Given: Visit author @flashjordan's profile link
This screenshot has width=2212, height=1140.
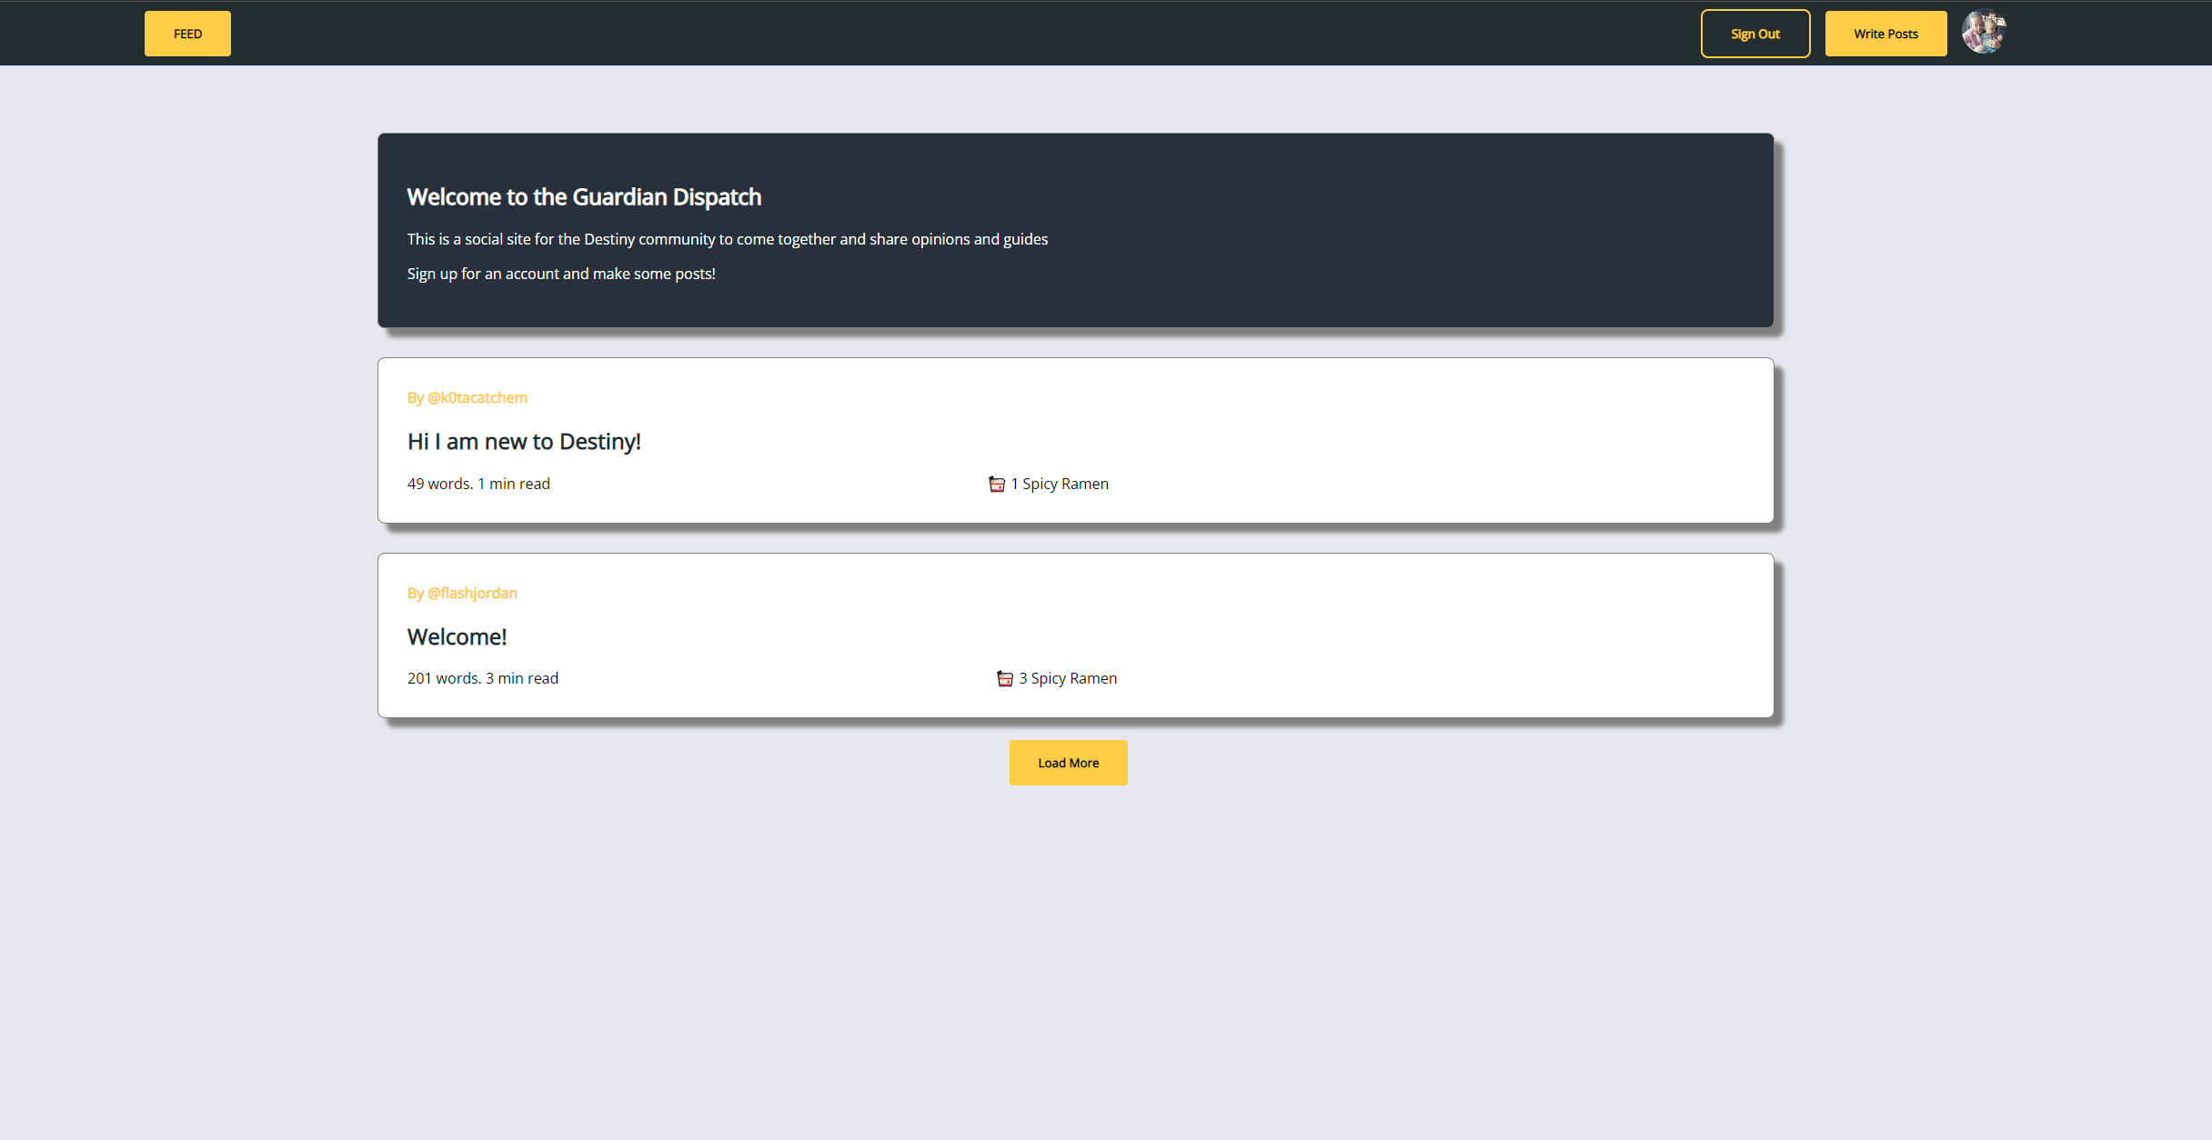Looking at the screenshot, I should 462,593.
